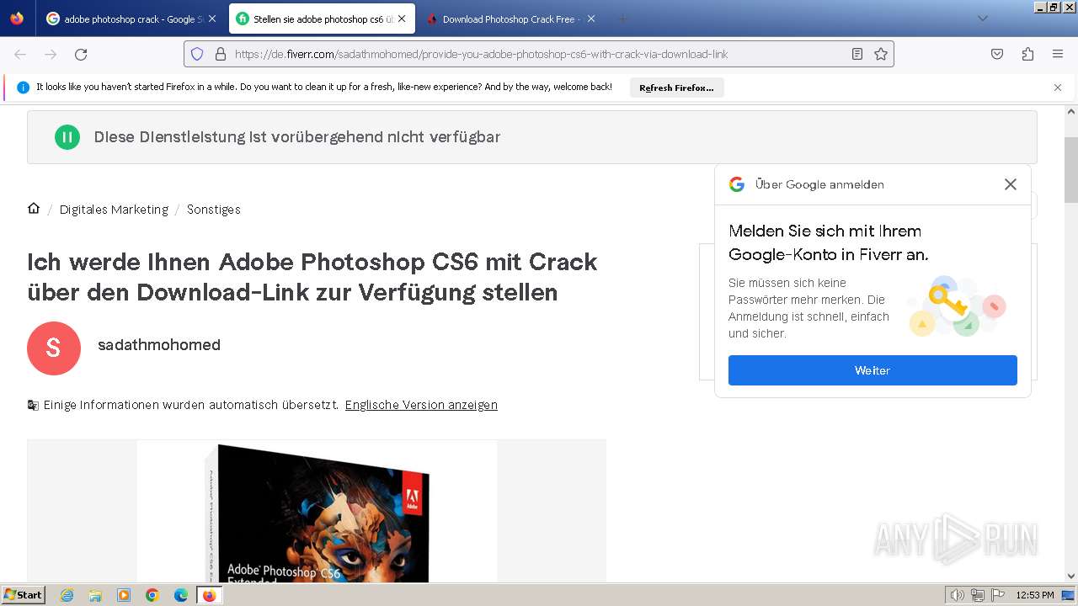Open the Save to Pocket icon
Viewport: 1078px width, 606px height.
pos(997,54)
